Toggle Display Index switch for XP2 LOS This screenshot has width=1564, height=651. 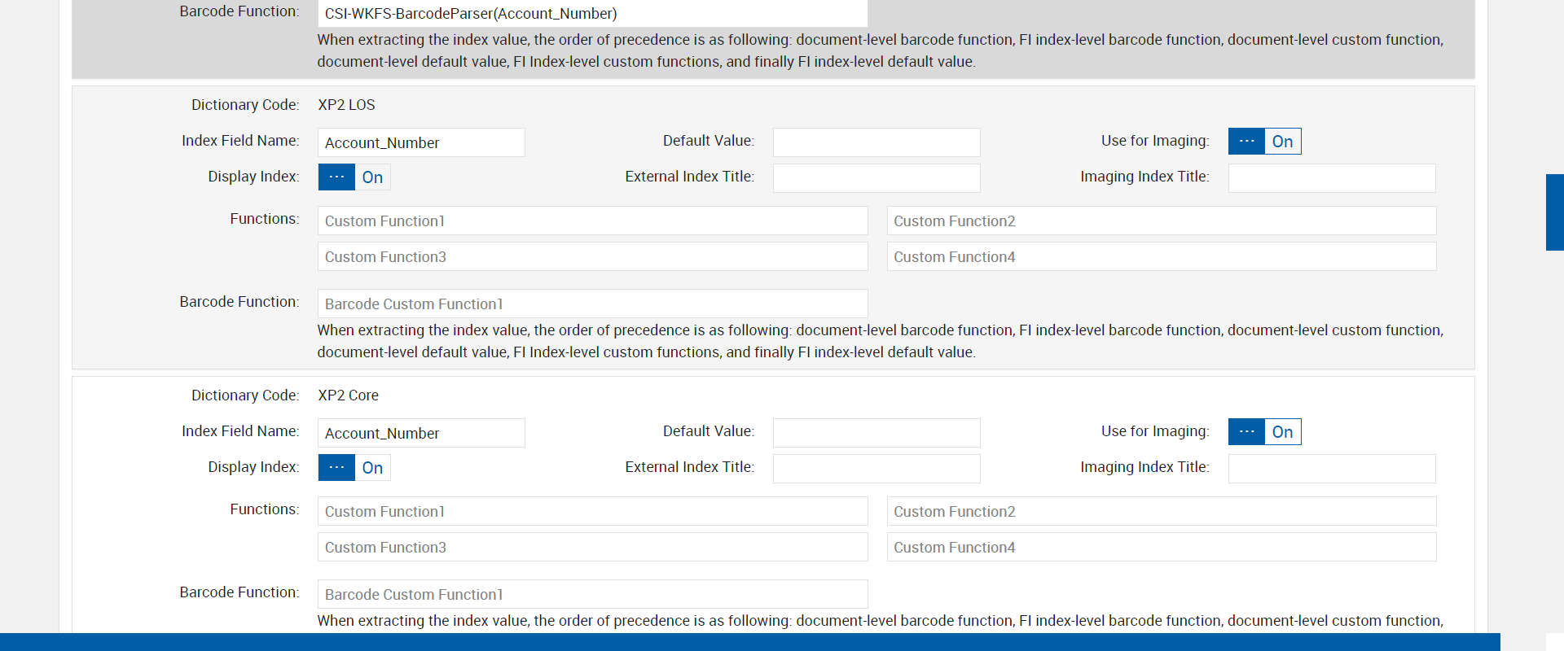tap(354, 177)
